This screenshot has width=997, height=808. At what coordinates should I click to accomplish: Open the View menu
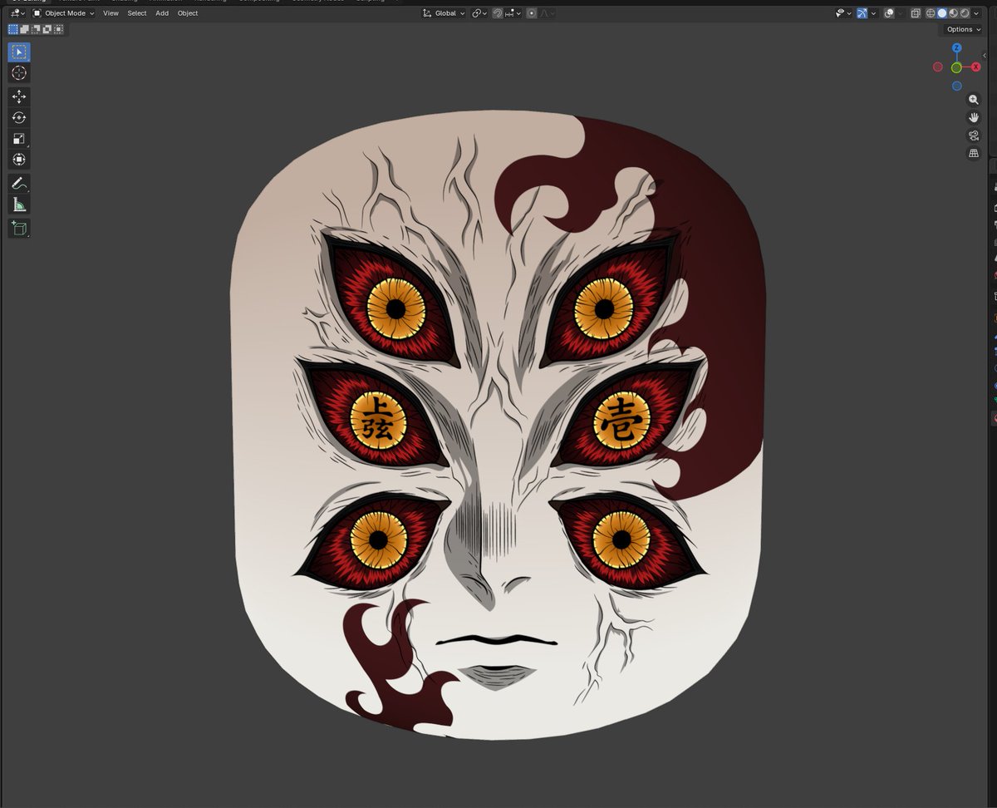click(111, 13)
